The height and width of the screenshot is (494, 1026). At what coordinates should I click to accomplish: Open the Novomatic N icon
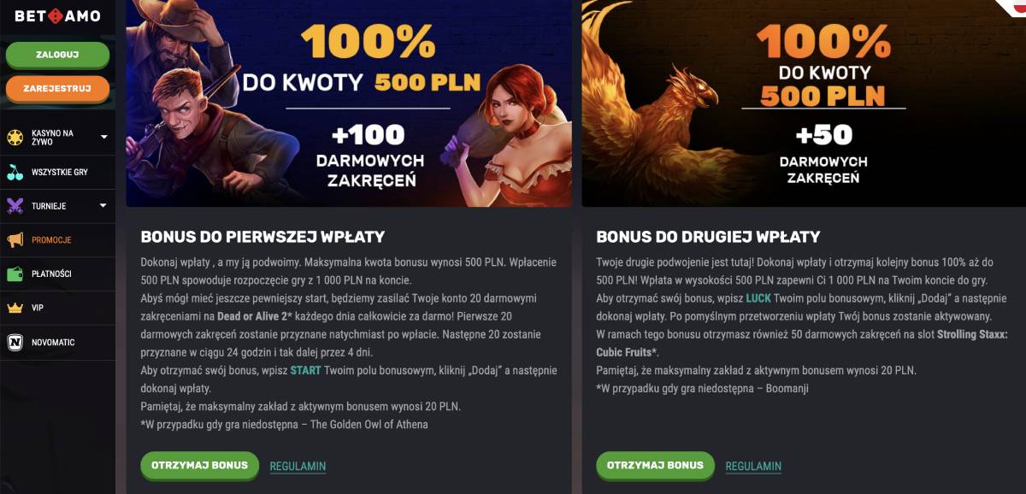pos(15,342)
